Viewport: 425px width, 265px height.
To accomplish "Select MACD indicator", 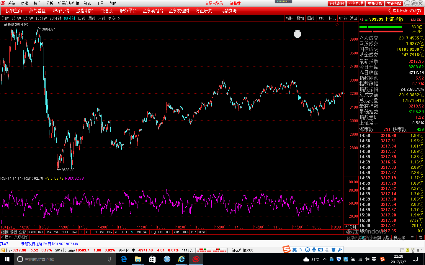I will click(32, 232).
